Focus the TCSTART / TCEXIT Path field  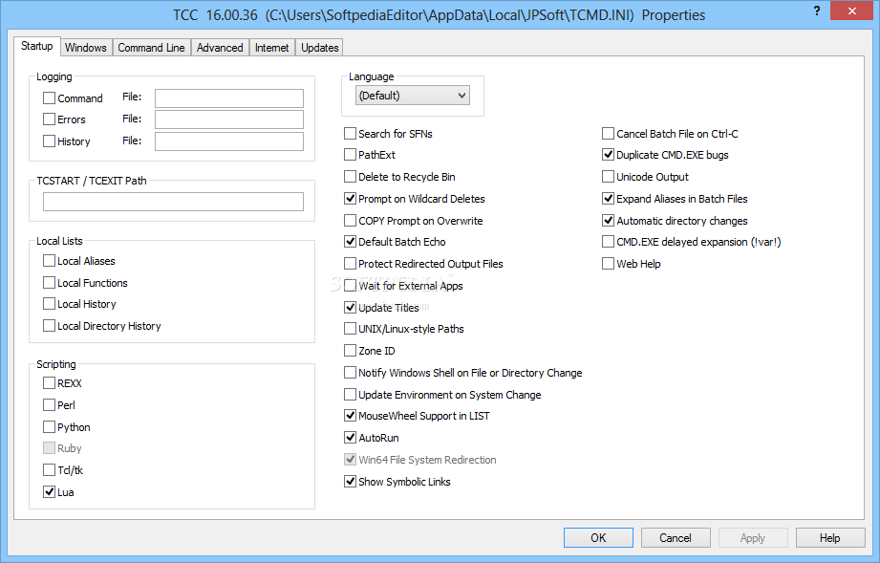click(x=173, y=202)
